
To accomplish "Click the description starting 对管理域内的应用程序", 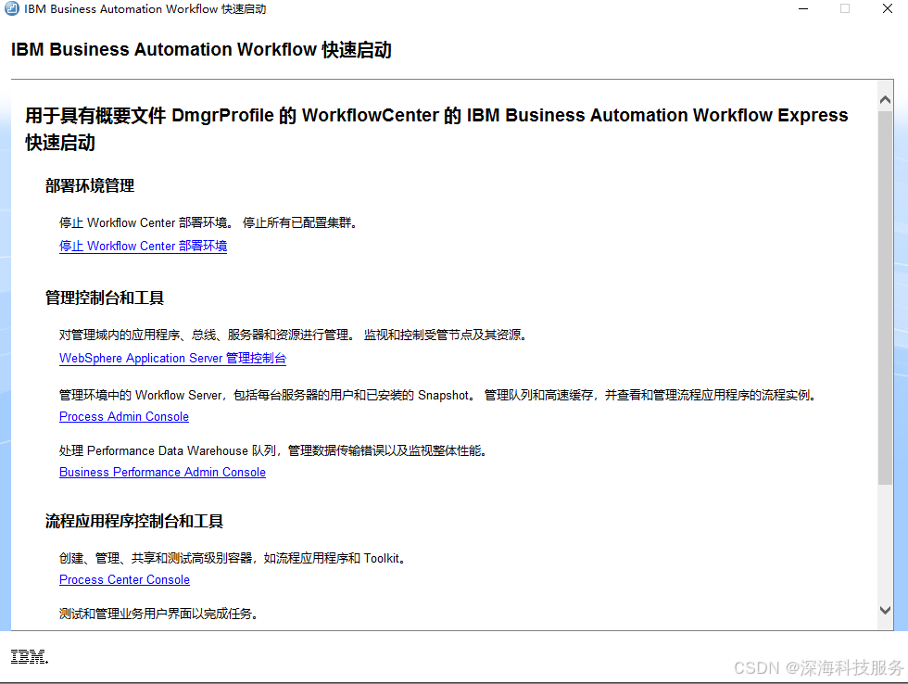I will (x=294, y=335).
